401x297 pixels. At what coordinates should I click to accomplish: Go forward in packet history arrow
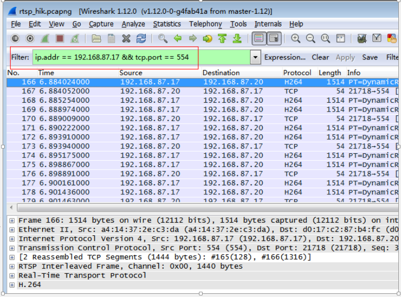193,38
